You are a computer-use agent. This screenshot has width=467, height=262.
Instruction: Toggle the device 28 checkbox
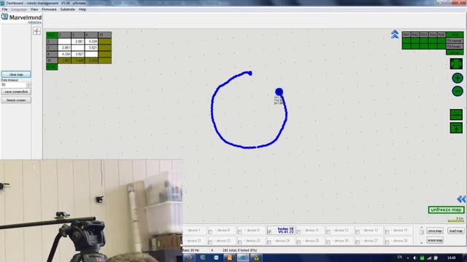tap(387, 242)
